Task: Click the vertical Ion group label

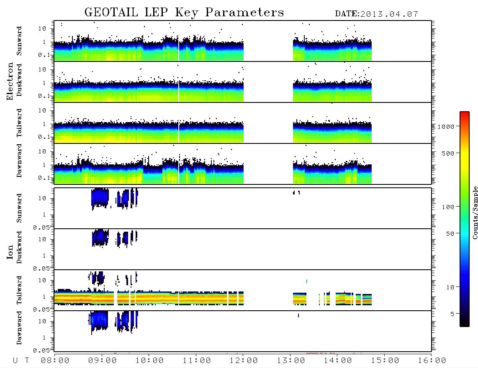Action: [10, 252]
